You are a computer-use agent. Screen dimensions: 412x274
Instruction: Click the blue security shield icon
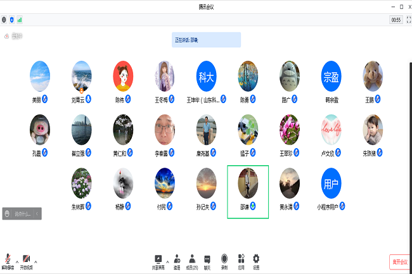click(x=11, y=20)
